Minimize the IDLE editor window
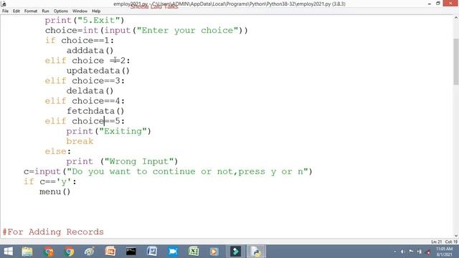The image size is (459, 258). (x=429, y=4)
